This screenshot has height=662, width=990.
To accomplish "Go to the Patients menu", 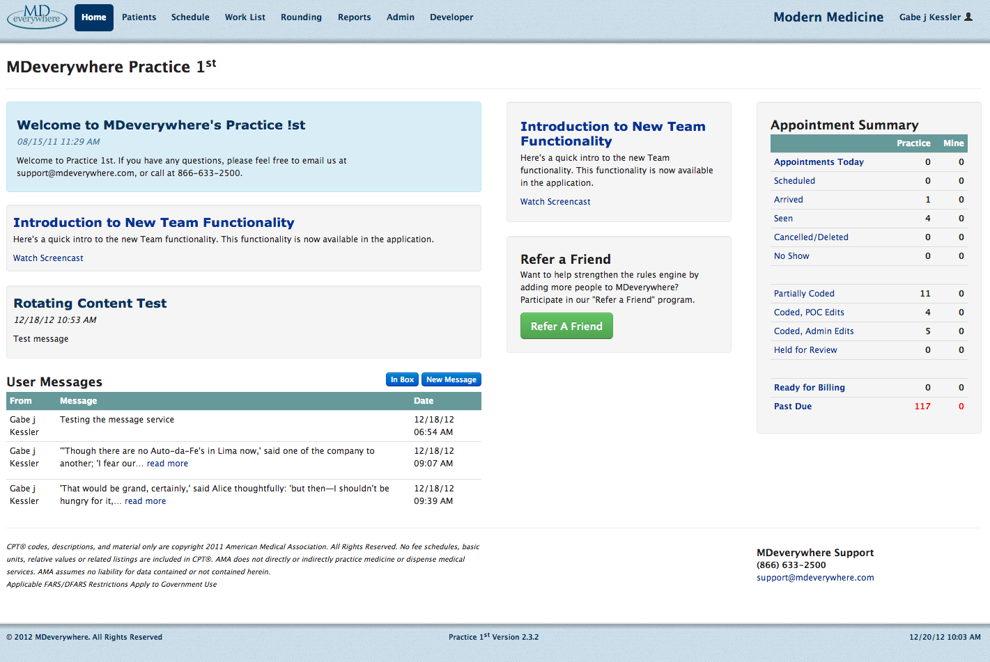I will [x=139, y=17].
